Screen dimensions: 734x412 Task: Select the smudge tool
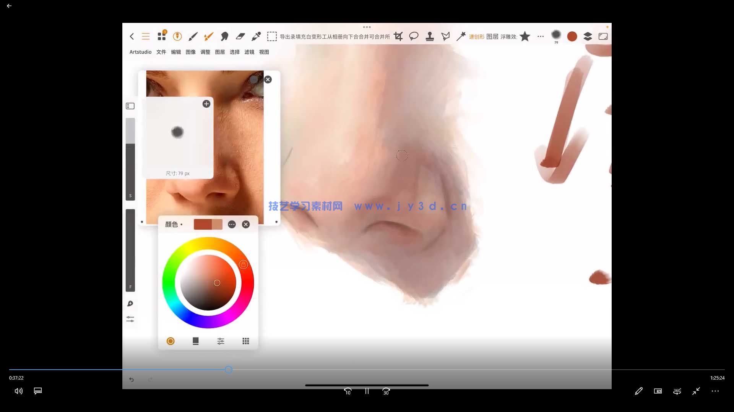(224, 36)
